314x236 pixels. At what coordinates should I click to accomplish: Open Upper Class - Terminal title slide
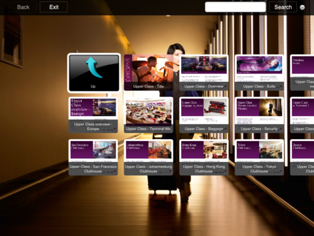coord(148,115)
